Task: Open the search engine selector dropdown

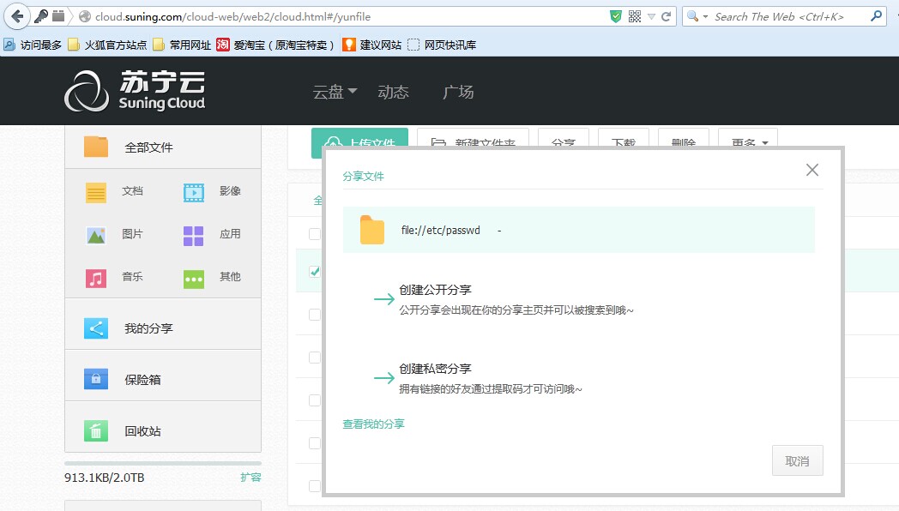Action: click(x=697, y=16)
